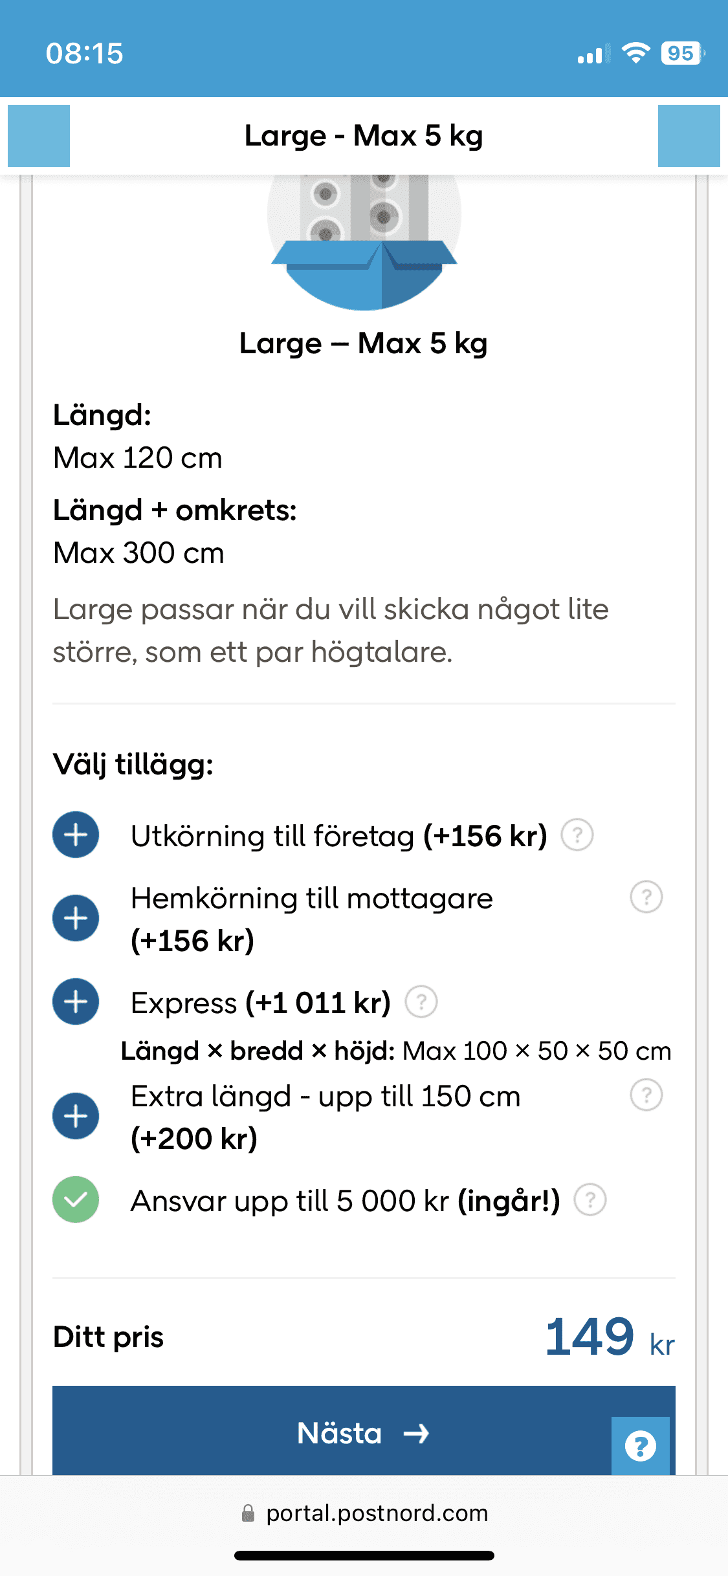Add Hemkörning till mottagare add-on

[76, 918]
